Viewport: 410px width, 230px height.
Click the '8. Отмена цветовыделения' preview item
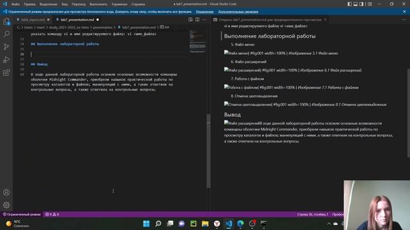point(254,96)
